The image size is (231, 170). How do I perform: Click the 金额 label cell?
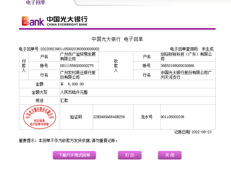pyautogui.click(x=39, y=84)
